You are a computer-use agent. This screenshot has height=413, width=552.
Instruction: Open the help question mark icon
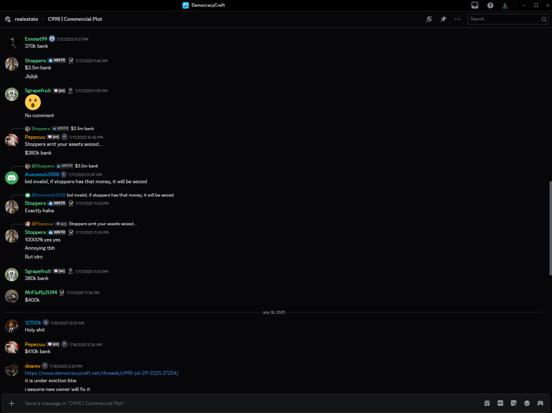click(490, 5)
